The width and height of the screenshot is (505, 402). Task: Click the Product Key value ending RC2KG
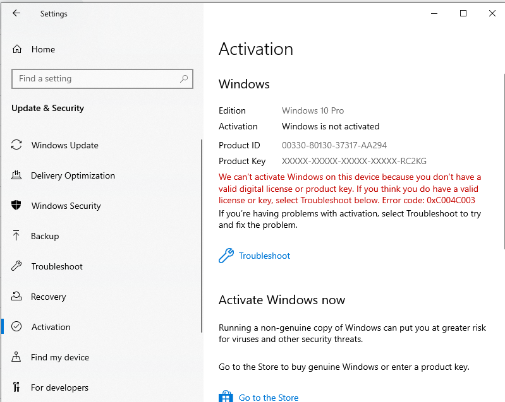coord(354,161)
